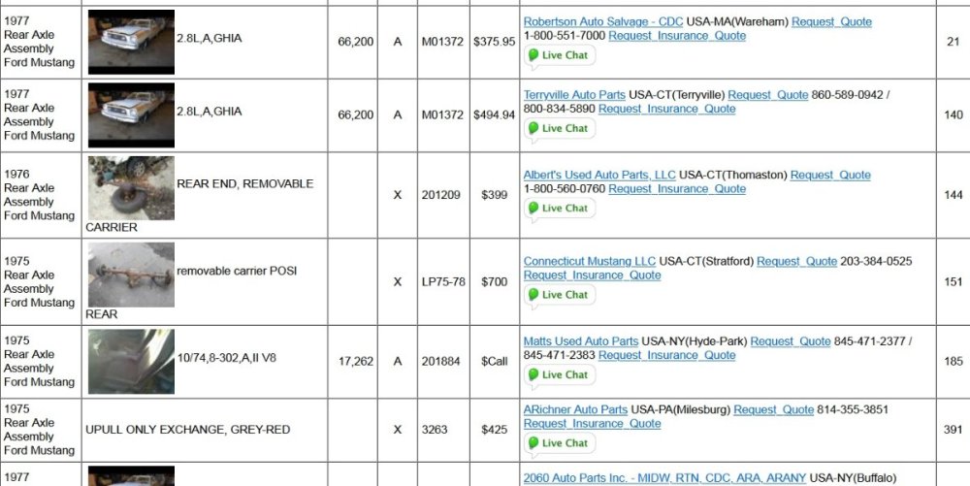The width and height of the screenshot is (970, 486).
Task: Open Live Chat for Robertson Auto Salvage
Action: click(560, 55)
